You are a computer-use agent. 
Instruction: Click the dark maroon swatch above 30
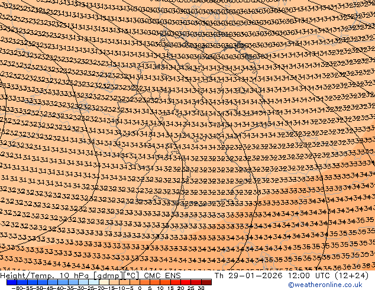click(x=206, y=282)
